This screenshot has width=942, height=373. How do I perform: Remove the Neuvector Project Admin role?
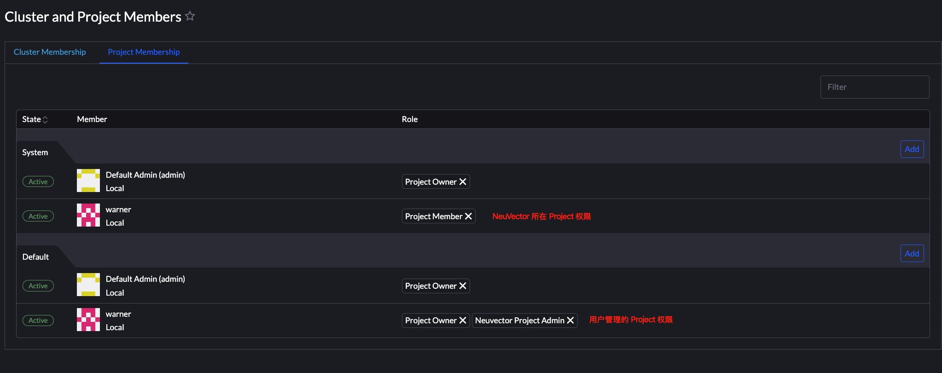570,321
